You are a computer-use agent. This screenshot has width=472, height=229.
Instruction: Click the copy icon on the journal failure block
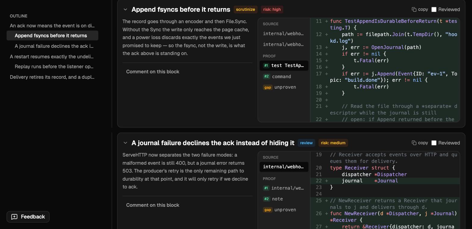point(414,143)
